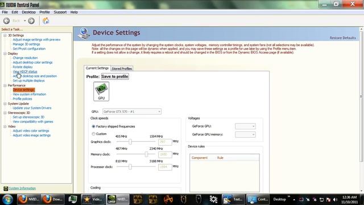The height and width of the screenshot is (205, 364).
Task: Click the Memory clock slider handle
Action: (146, 154)
